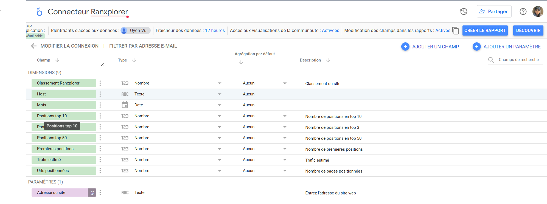Expand aggregation dropdown for Premières positions
Image resolution: width=547 pixels, height=204 pixels.
[285, 149]
